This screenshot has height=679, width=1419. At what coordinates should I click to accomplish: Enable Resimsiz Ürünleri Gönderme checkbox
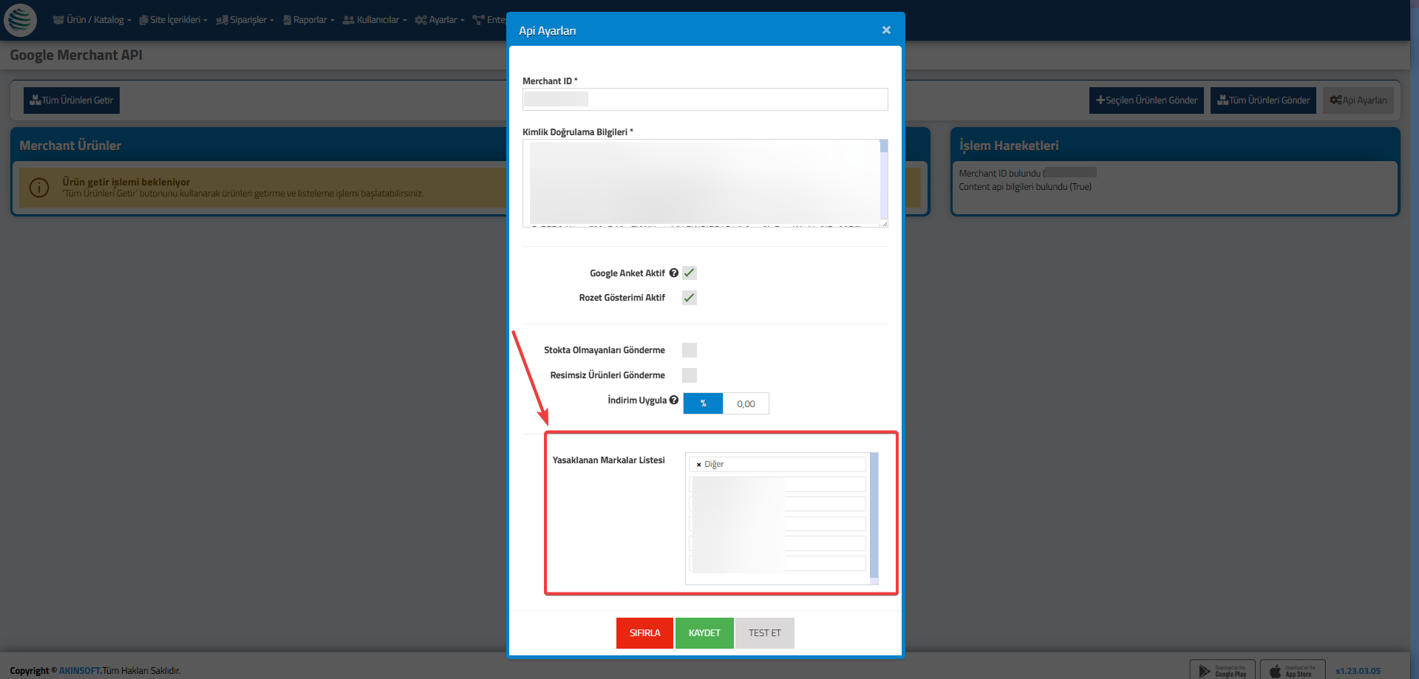click(x=690, y=375)
